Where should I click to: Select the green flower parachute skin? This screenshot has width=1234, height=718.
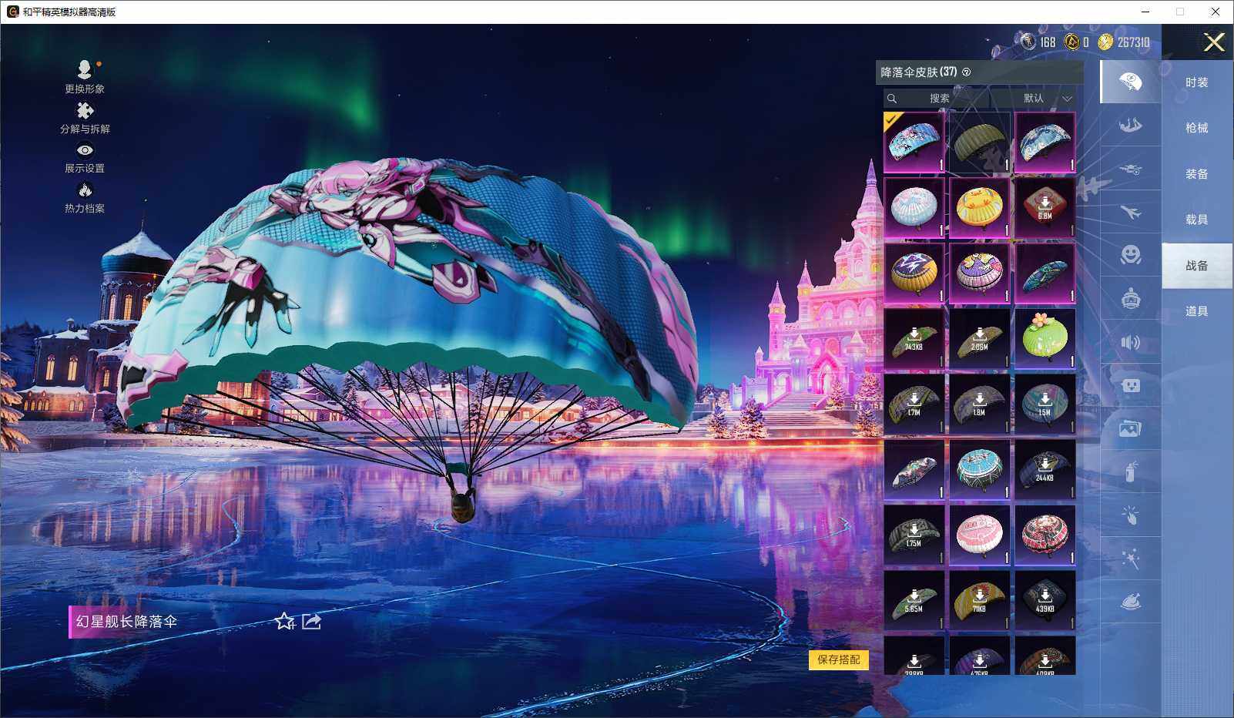(1045, 338)
